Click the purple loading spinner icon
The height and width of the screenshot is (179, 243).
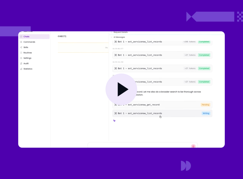[x=114, y=121]
